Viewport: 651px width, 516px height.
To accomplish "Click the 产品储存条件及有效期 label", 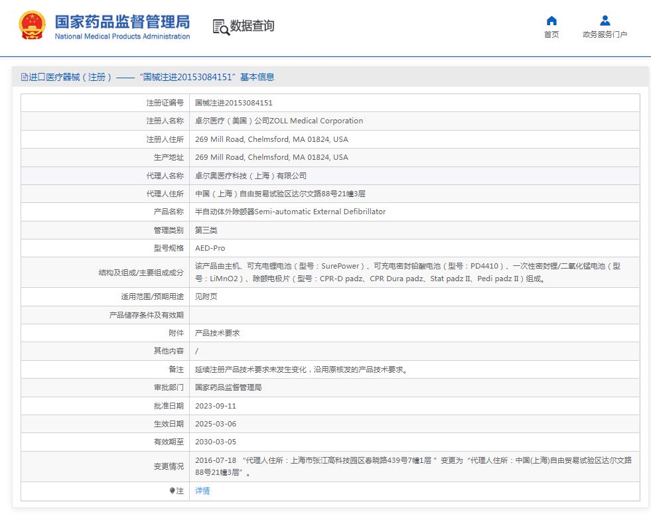I will [146, 315].
